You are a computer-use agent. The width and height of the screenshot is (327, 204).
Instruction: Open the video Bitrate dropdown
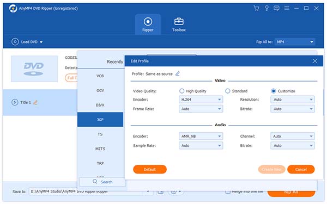292,109
